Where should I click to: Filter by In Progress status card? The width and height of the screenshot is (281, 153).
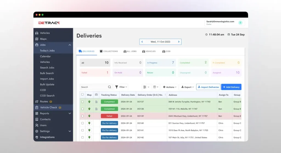click(160, 63)
